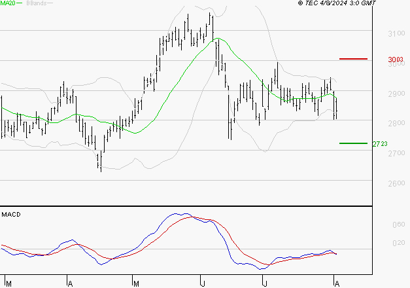This screenshot has width=410, height=288.
Task: Select the 3100 price axis label
Action: [396, 33]
